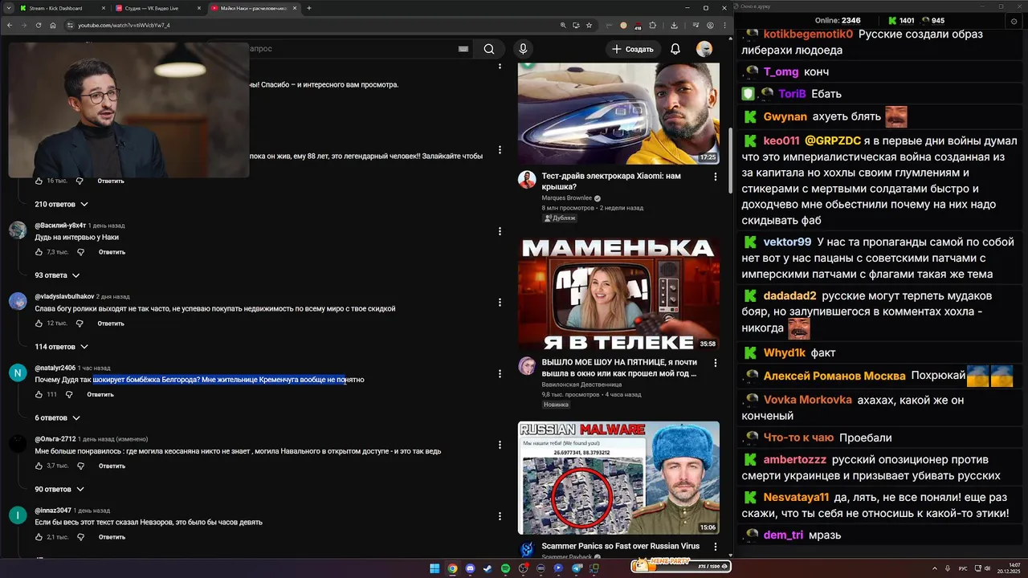
Task: Dislike the comment by @natalyr2406
Action: pos(69,394)
